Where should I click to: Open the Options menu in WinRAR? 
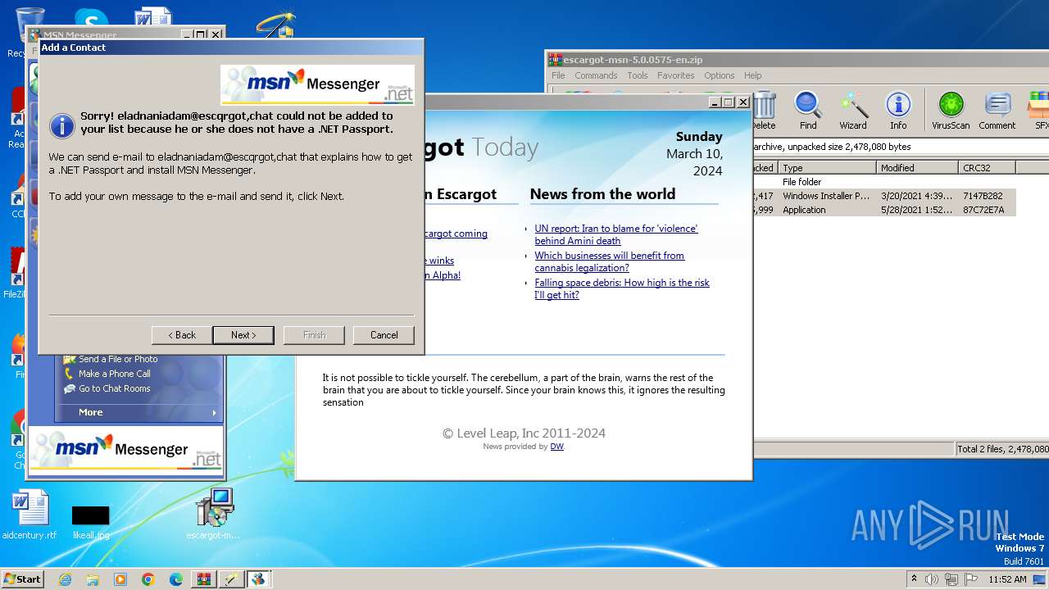720,75
